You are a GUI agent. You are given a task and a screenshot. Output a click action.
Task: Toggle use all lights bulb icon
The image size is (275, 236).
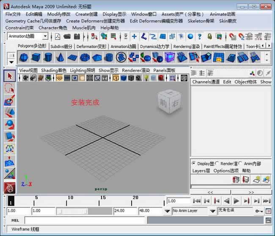pos(146,78)
